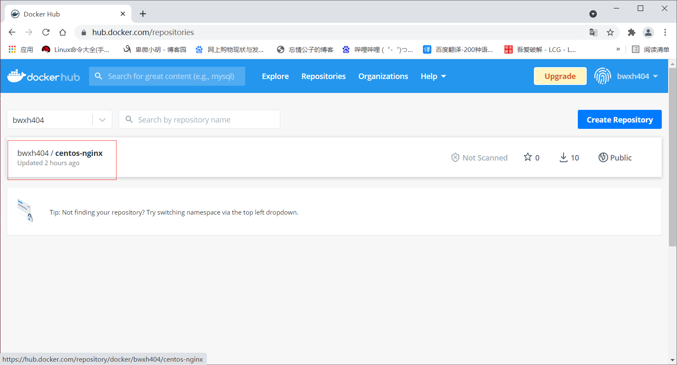Open a new browser tab
677x365 pixels.
143,14
